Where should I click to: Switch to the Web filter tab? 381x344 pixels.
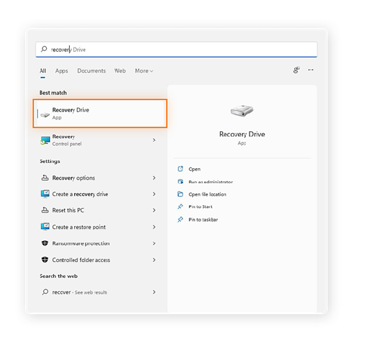pyautogui.click(x=120, y=71)
